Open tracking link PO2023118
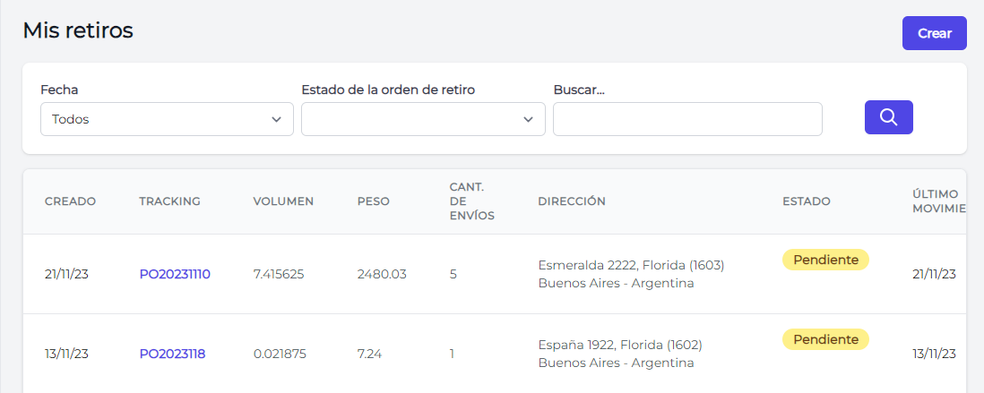 pyautogui.click(x=172, y=354)
